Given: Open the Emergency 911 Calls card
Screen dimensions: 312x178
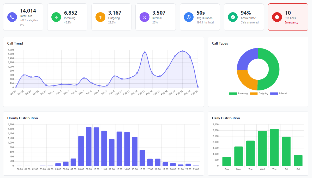Looking at the screenshot, I should tap(288, 17).
